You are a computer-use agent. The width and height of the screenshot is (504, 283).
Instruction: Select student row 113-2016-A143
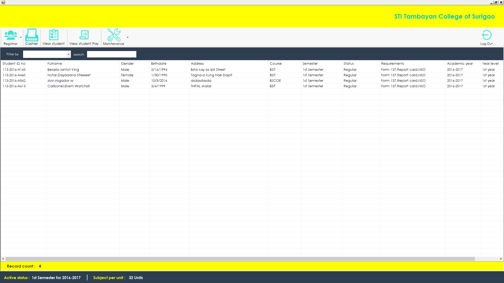(x=14, y=69)
